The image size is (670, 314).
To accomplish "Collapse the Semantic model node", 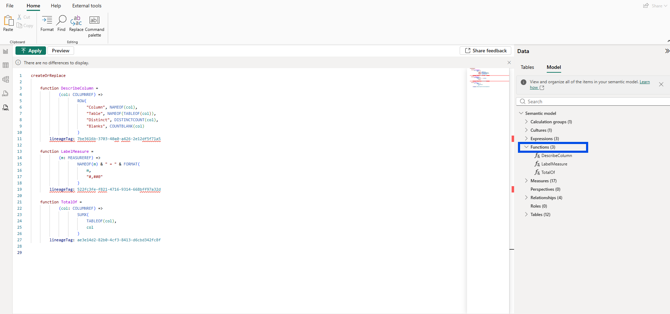I will tap(521, 113).
